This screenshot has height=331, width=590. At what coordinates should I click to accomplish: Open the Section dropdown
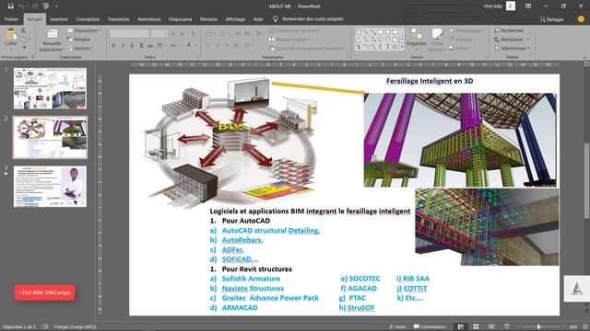point(81,49)
